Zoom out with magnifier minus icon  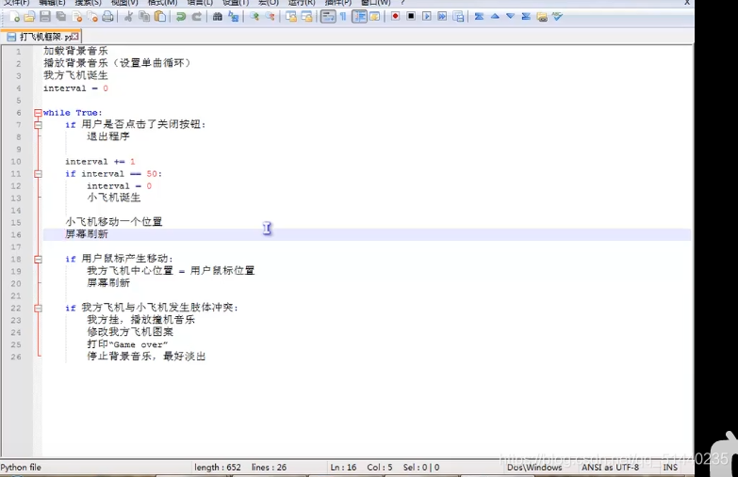tap(270, 17)
